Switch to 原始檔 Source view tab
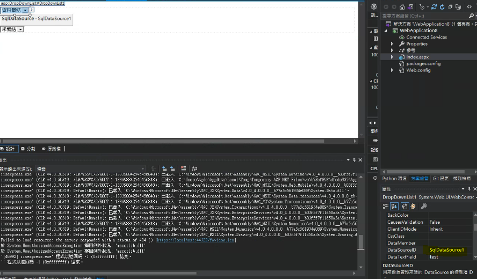 [x=51, y=149]
